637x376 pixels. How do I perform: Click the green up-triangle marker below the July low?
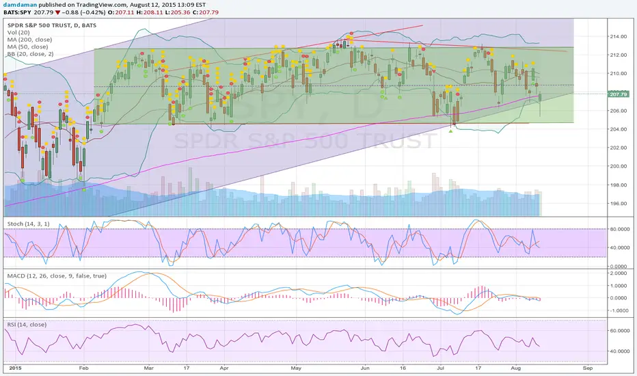[450, 131]
